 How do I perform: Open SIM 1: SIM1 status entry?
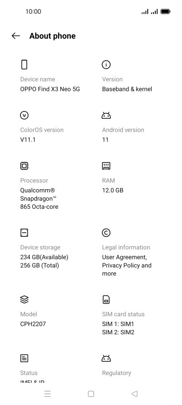pos(118,324)
